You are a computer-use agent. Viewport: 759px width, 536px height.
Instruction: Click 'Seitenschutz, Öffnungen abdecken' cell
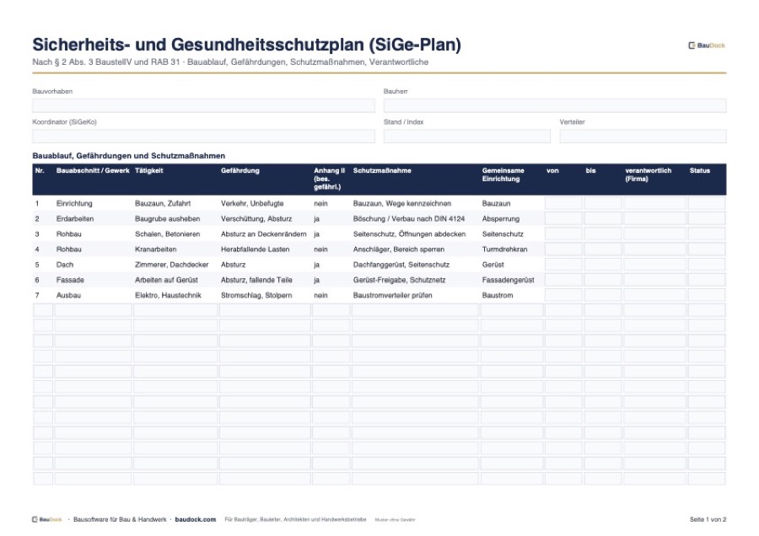pos(409,234)
